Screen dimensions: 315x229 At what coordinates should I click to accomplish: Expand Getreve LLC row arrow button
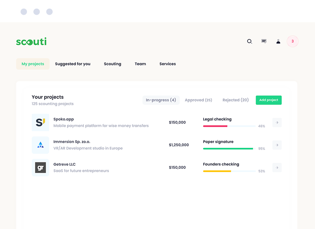pos(277,168)
